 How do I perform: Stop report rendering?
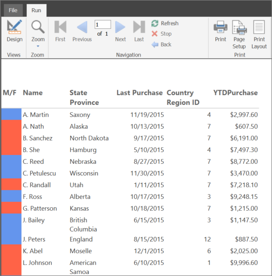pos(162,34)
